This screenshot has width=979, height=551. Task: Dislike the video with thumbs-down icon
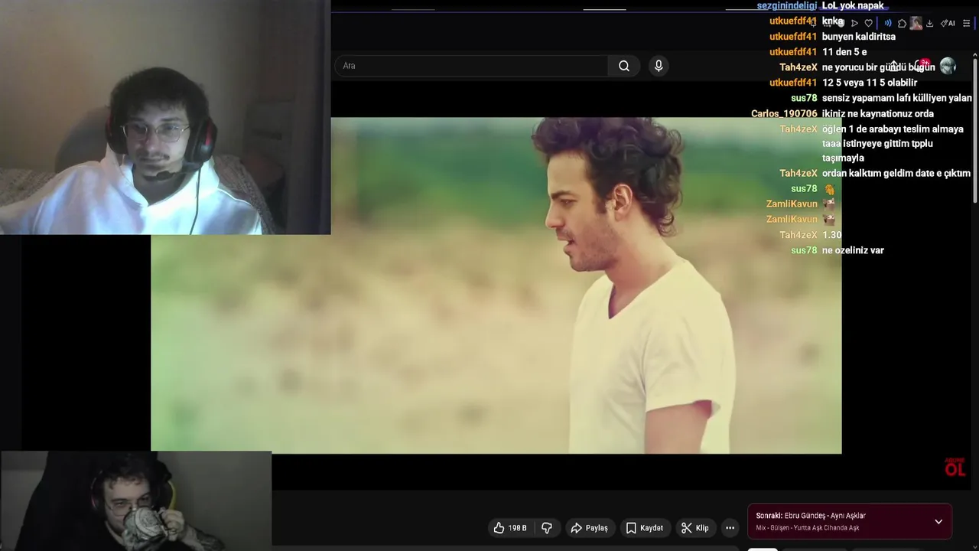(547, 528)
